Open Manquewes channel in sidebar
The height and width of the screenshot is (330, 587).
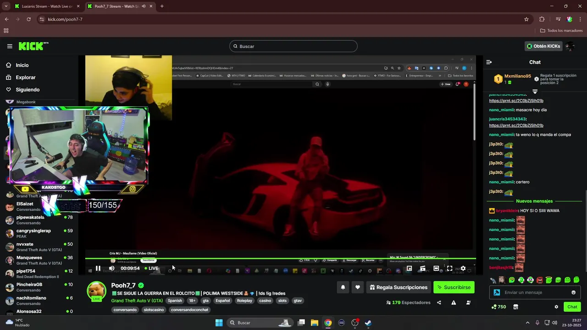39,260
